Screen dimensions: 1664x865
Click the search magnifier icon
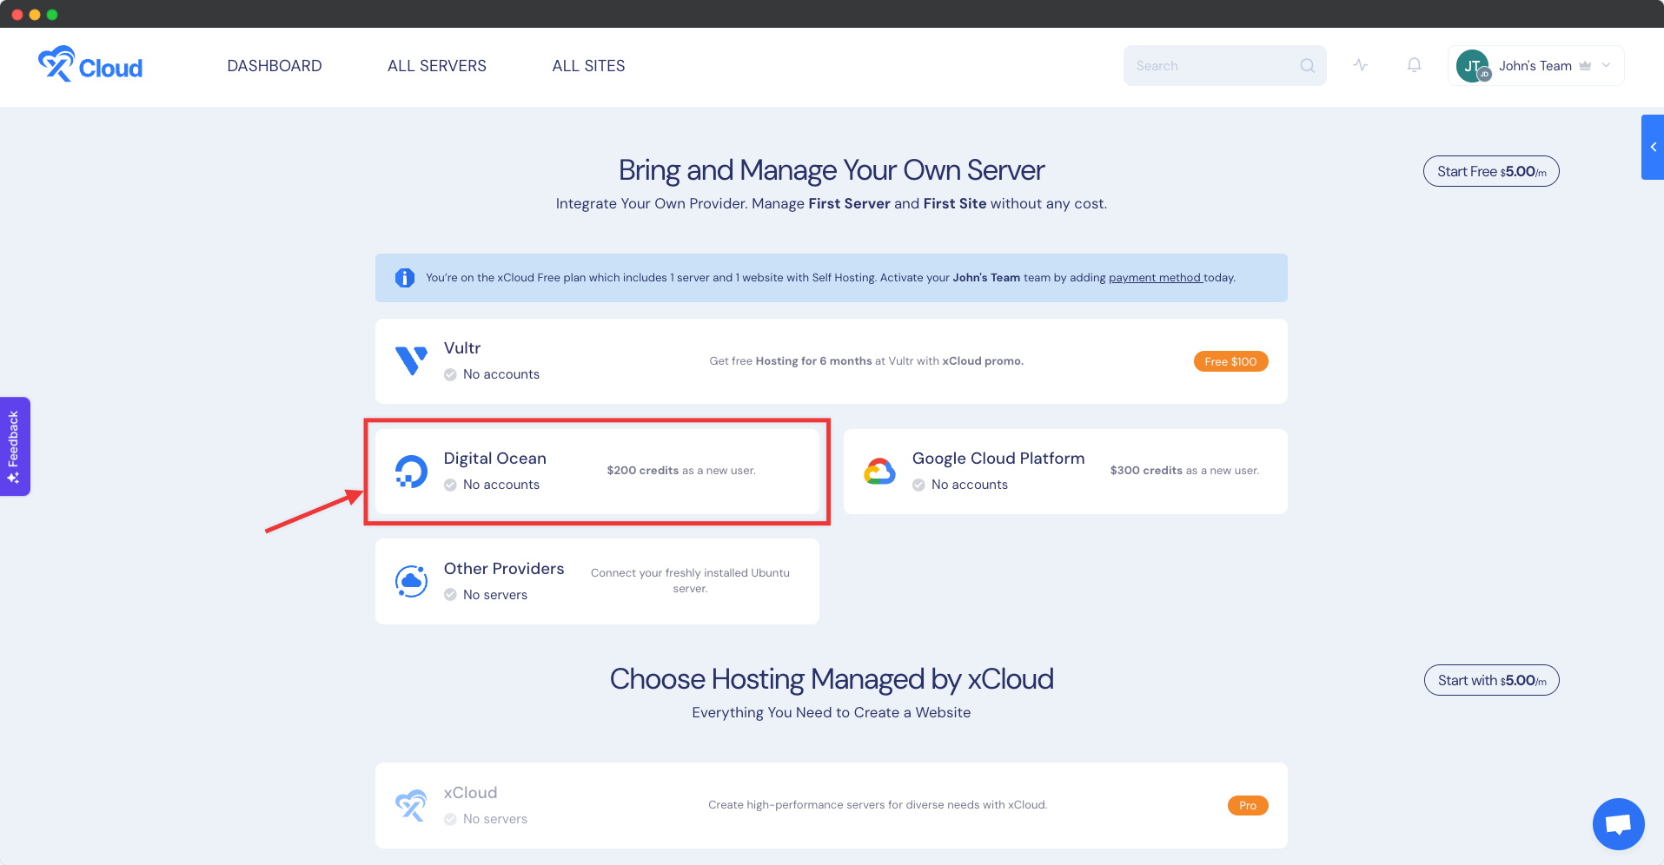coord(1307,66)
